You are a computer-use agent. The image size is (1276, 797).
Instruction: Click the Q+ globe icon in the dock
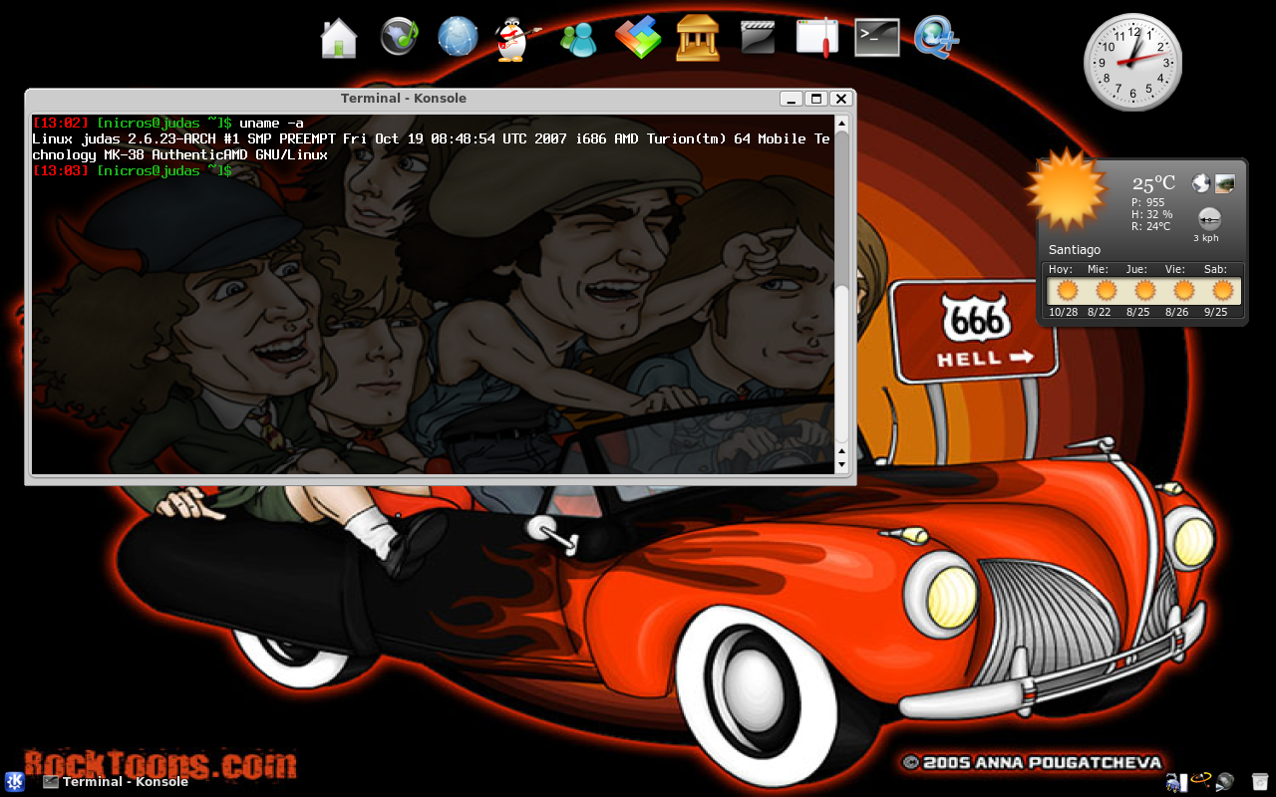[x=936, y=37]
